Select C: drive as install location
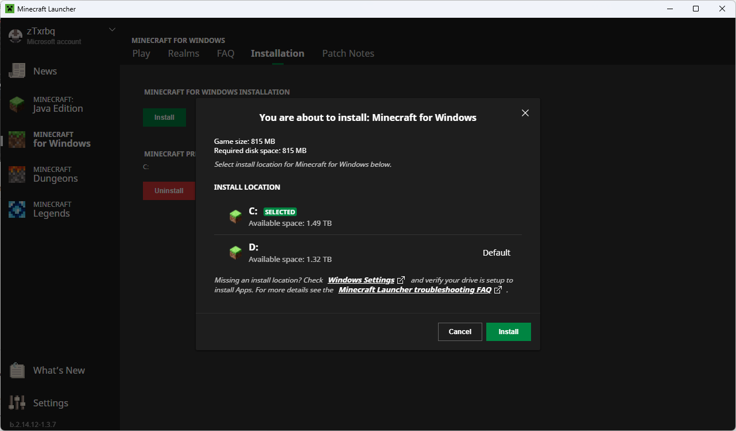 click(367, 217)
